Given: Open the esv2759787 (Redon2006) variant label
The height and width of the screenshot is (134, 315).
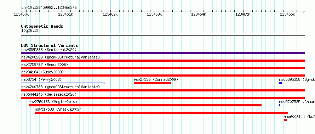Looking at the screenshot, I should (45, 65).
